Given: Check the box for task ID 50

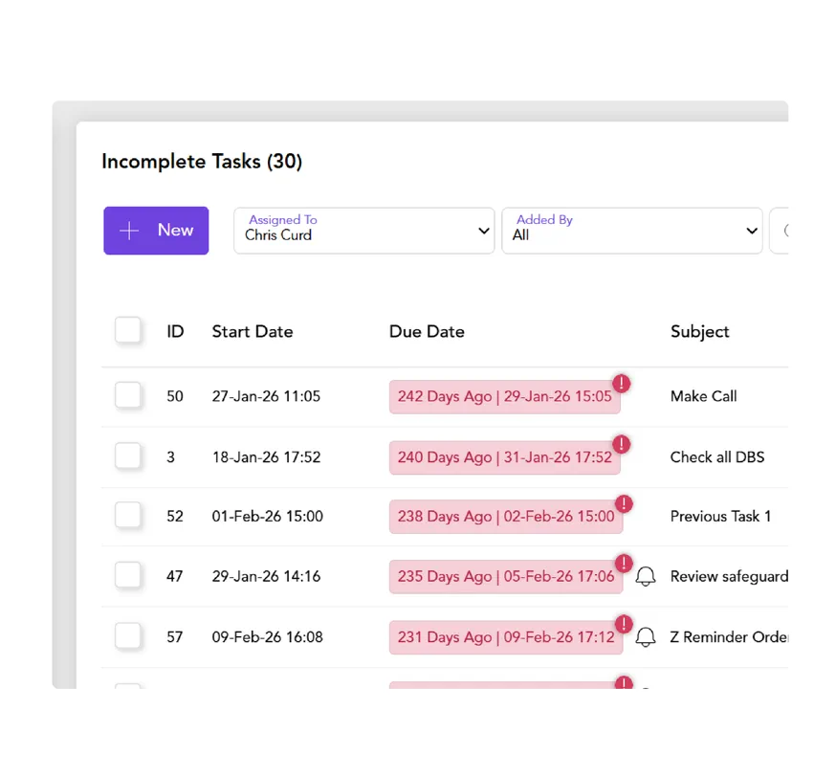Looking at the screenshot, I should coord(128,395).
